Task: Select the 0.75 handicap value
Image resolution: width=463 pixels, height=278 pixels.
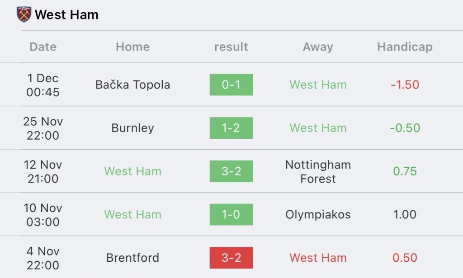Action: click(x=405, y=171)
